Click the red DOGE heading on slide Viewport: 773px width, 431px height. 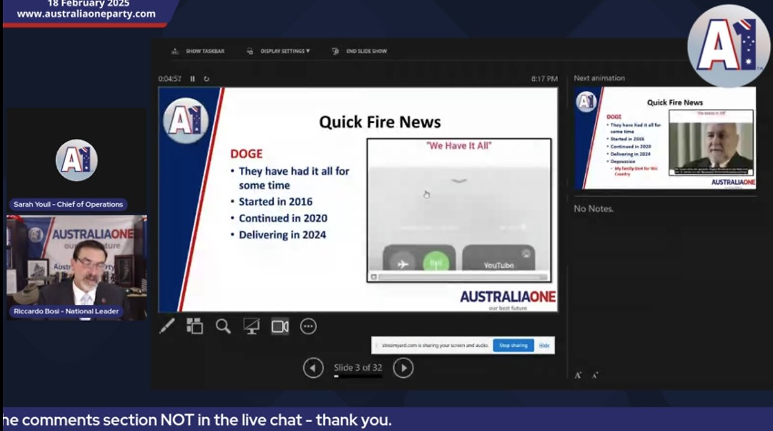click(x=246, y=154)
